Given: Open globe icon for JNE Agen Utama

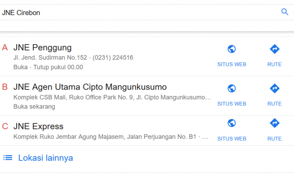Looking at the screenshot, I should pos(232,89).
